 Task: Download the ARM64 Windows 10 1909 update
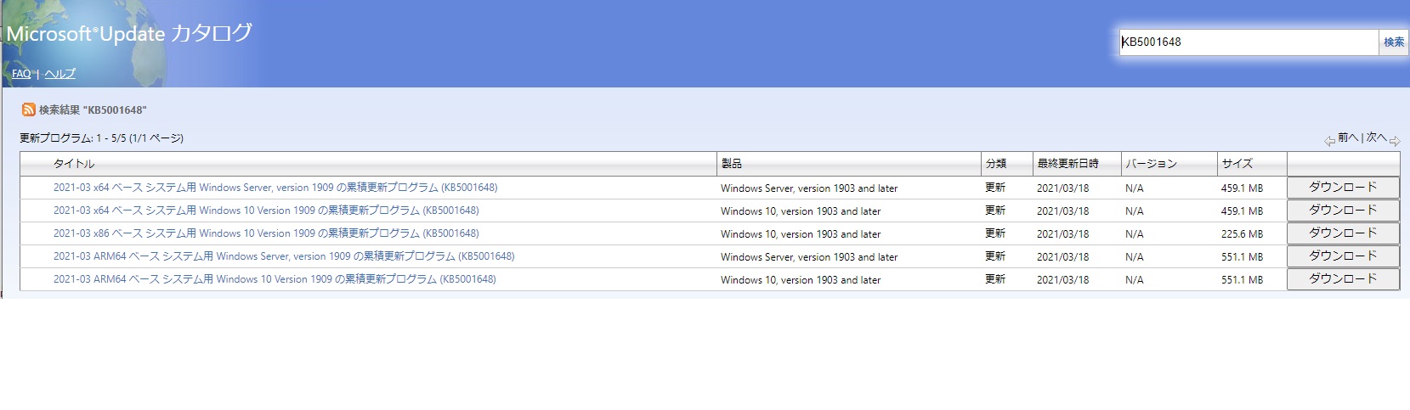(1343, 279)
